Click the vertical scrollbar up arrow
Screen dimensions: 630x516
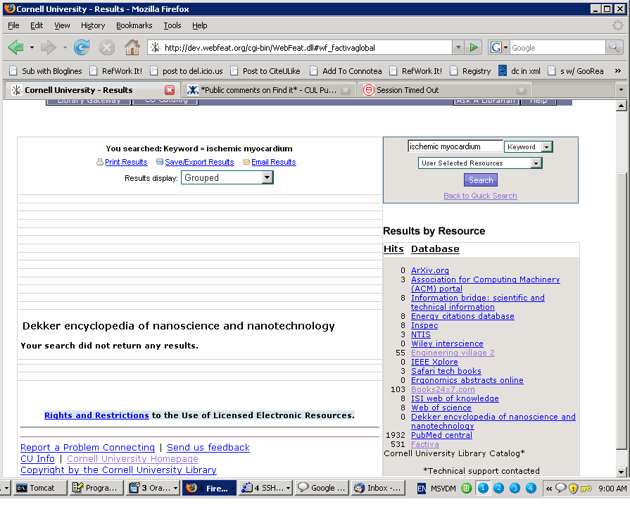coord(621,106)
